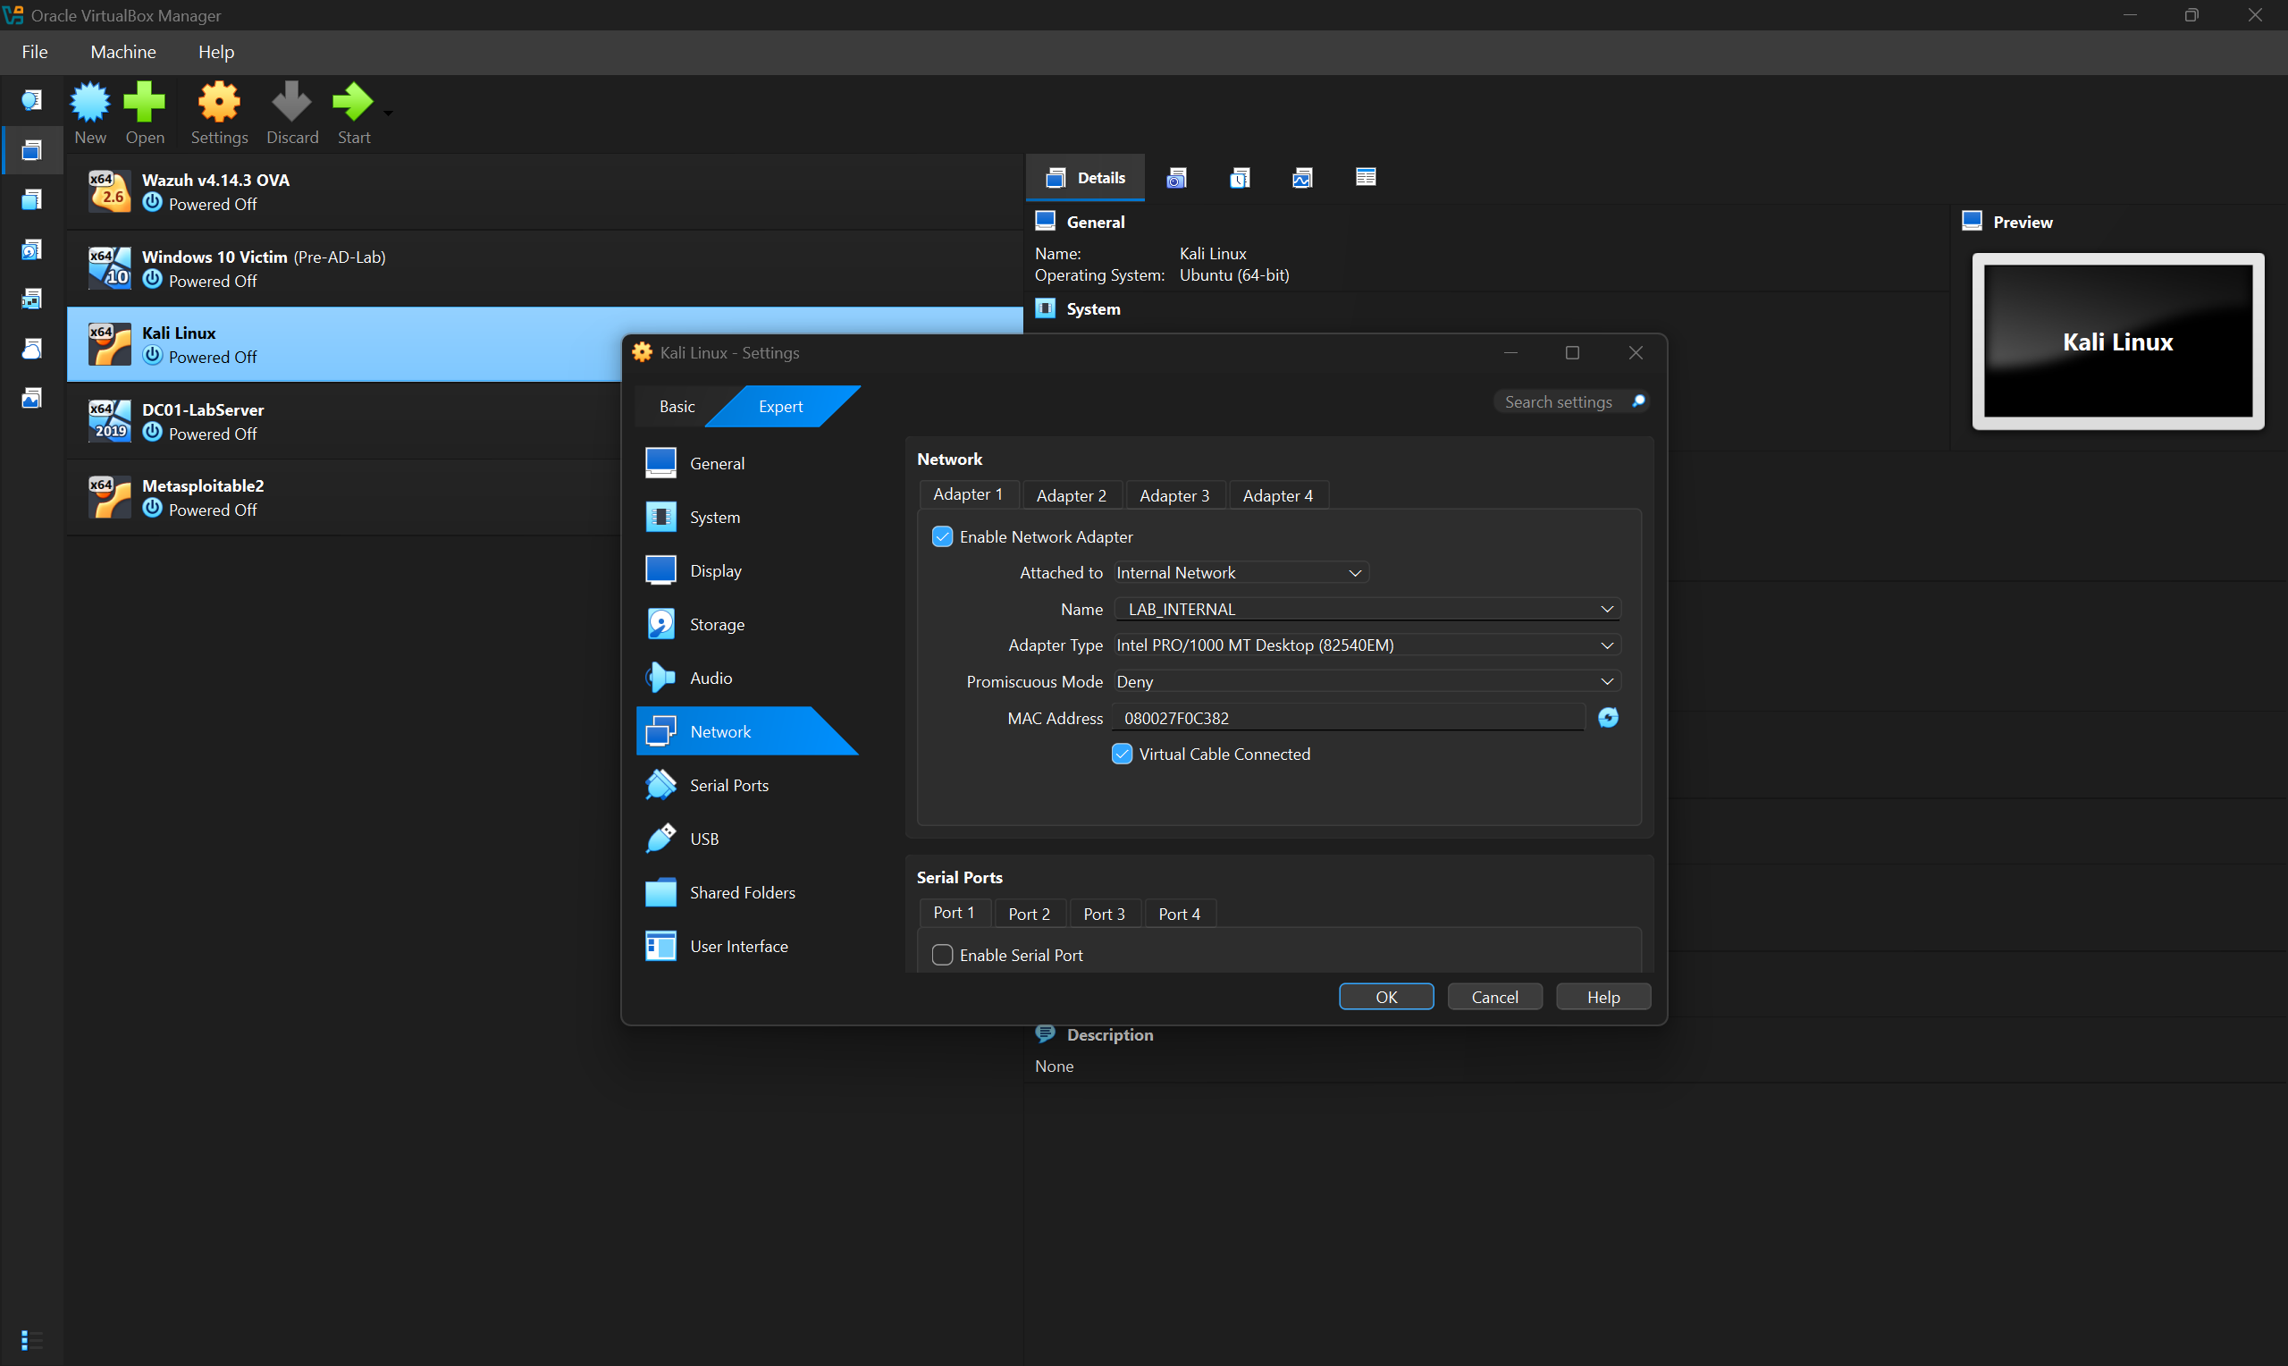
Task: Switch to the Port 2 serial tab
Action: (x=1029, y=914)
